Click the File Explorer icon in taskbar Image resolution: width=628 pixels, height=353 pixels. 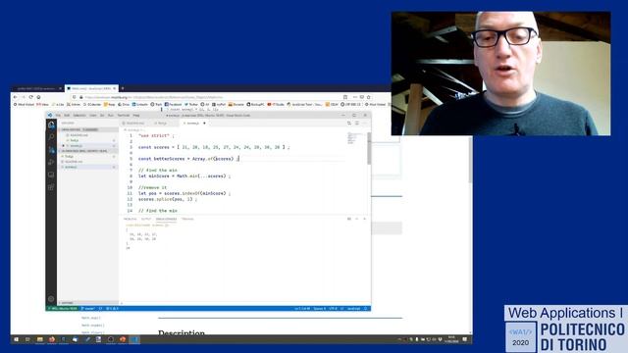pos(39,339)
